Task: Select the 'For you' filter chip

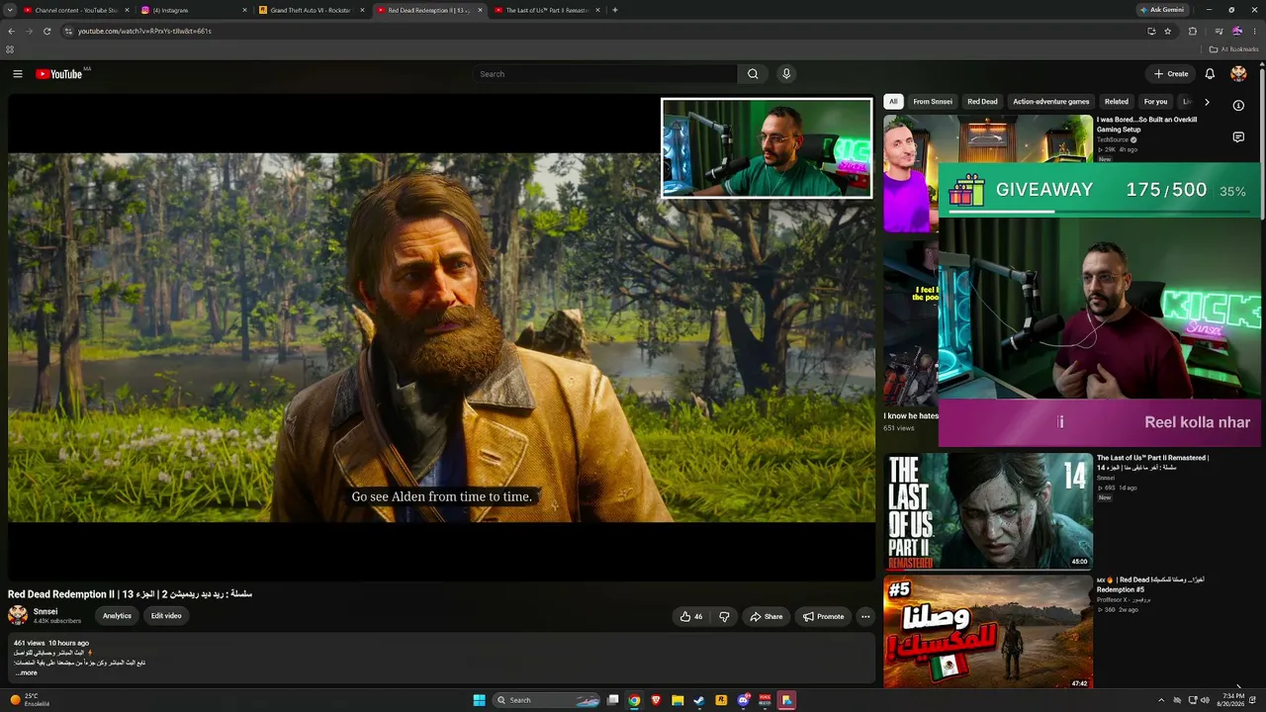Action: [x=1155, y=102]
